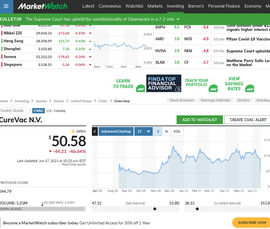The image size is (270, 229).
Task: Open the Pfizer Covid-19 Vaccine headline
Action: 248,39
